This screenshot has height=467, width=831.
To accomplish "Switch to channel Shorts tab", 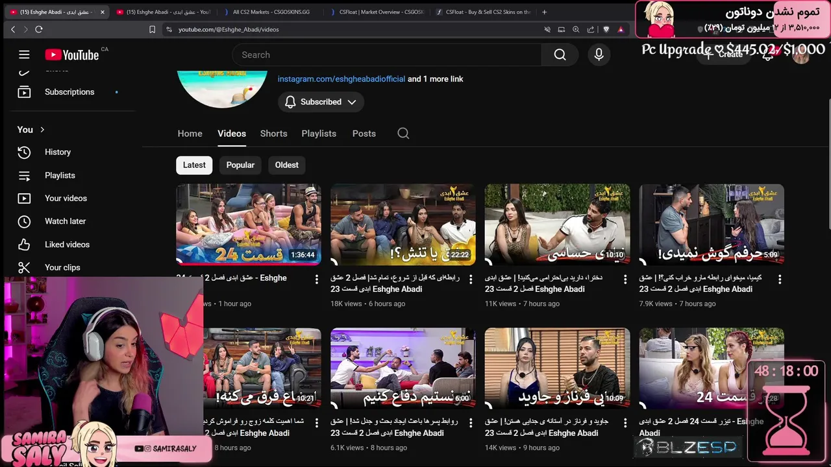I will pyautogui.click(x=273, y=133).
